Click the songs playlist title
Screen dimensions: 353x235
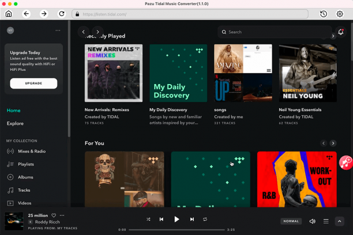220,110
